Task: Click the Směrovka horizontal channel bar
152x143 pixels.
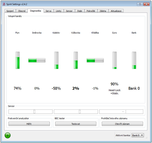Action: [37, 60]
